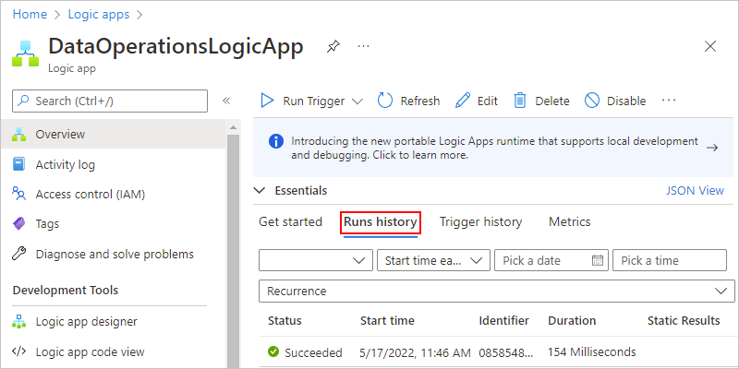Open the Logic apps breadcrumb link
Image resolution: width=739 pixels, height=369 pixels.
[99, 15]
